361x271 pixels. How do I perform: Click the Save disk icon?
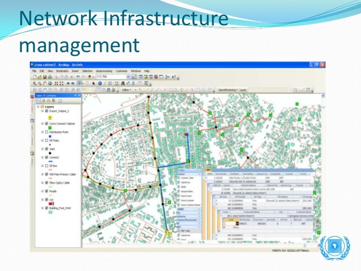[45, 77]
